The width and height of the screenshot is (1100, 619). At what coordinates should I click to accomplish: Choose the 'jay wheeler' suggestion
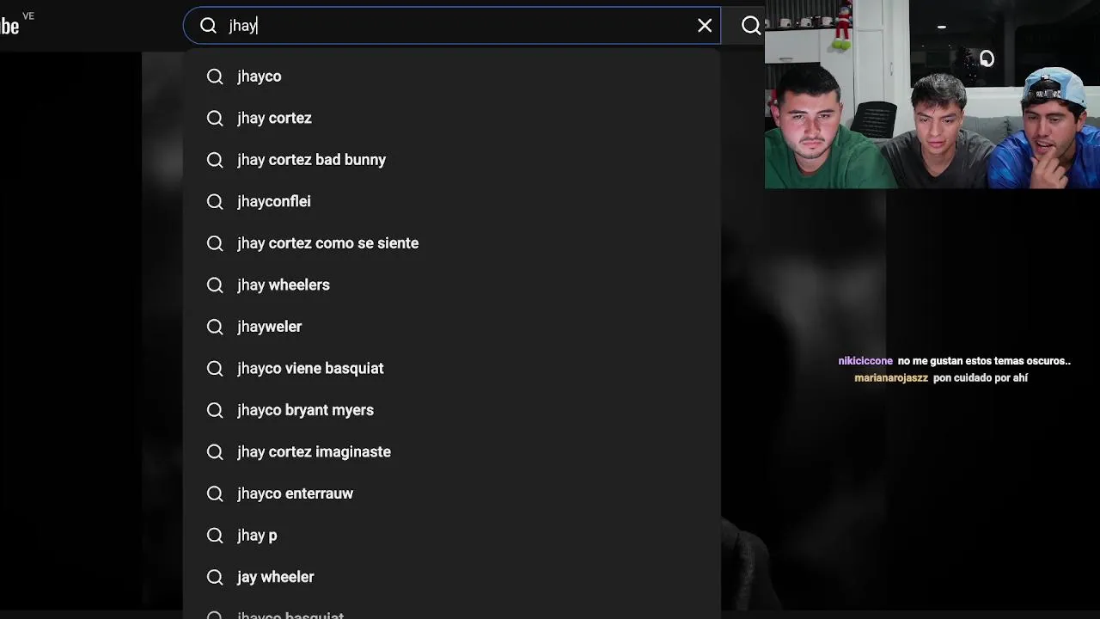coord(452,577)
